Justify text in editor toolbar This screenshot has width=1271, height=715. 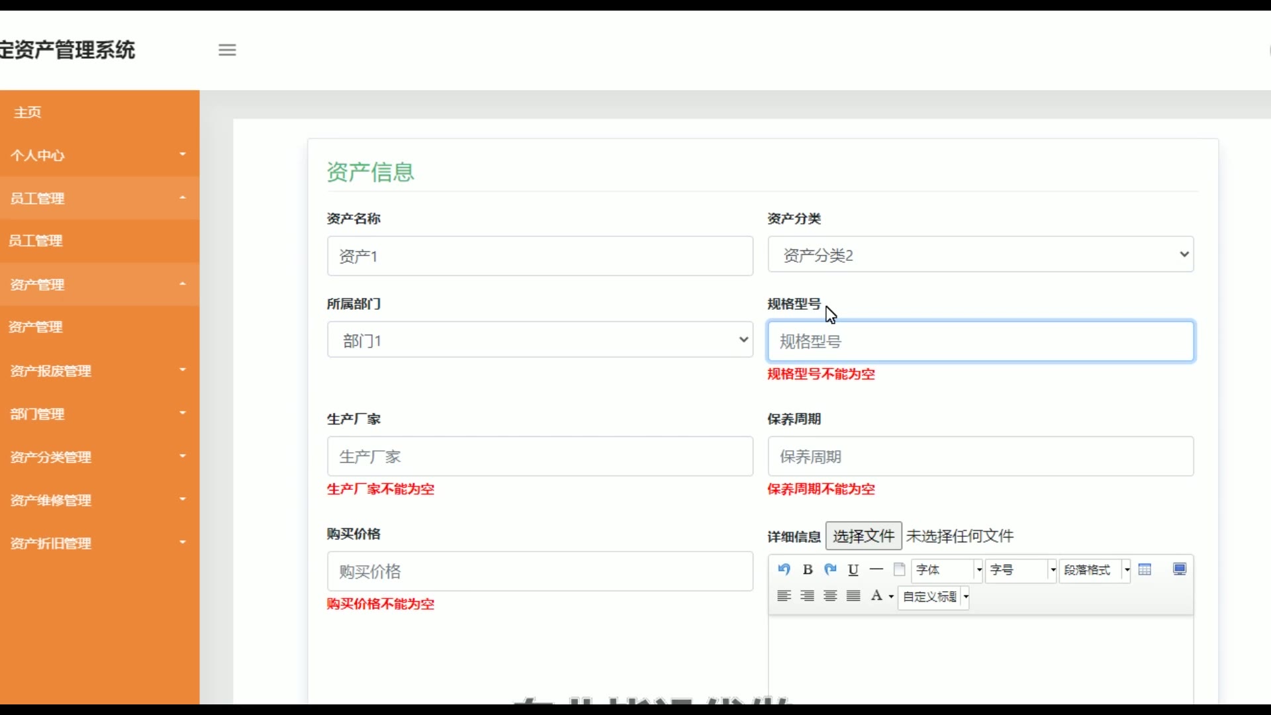pyautogui.click(x=854, y=596)
